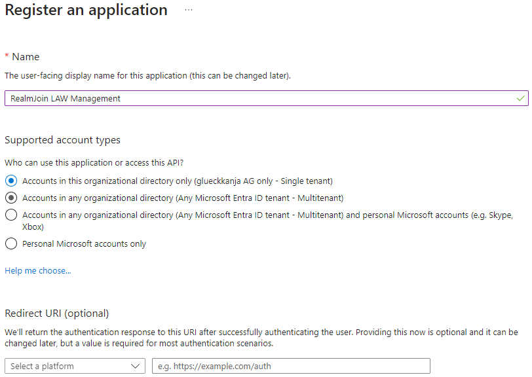Select Multitenant and personal Microsoft accounts option
Screen dimensions: 532x377
[x=10, y=215]
